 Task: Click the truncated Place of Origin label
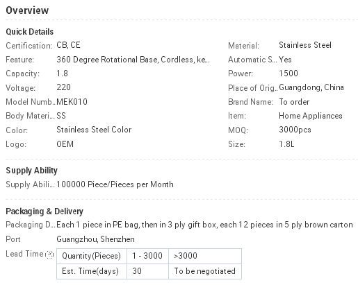(x=253, y=88)
